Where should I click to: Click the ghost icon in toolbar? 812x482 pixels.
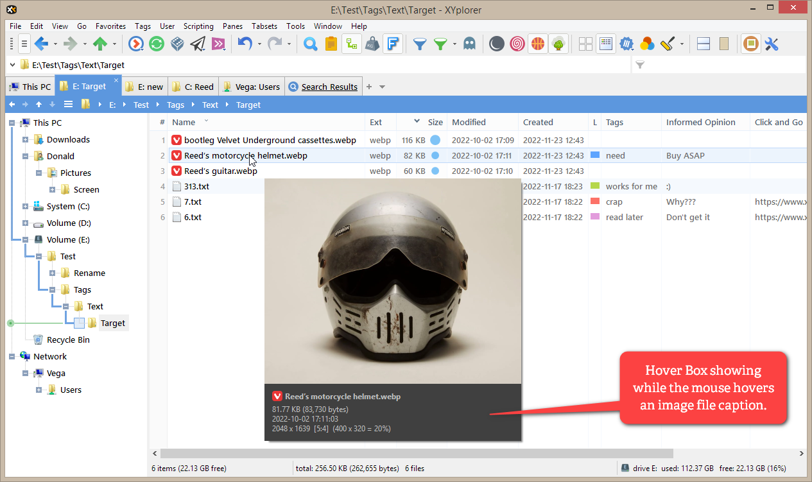(470, 44)
